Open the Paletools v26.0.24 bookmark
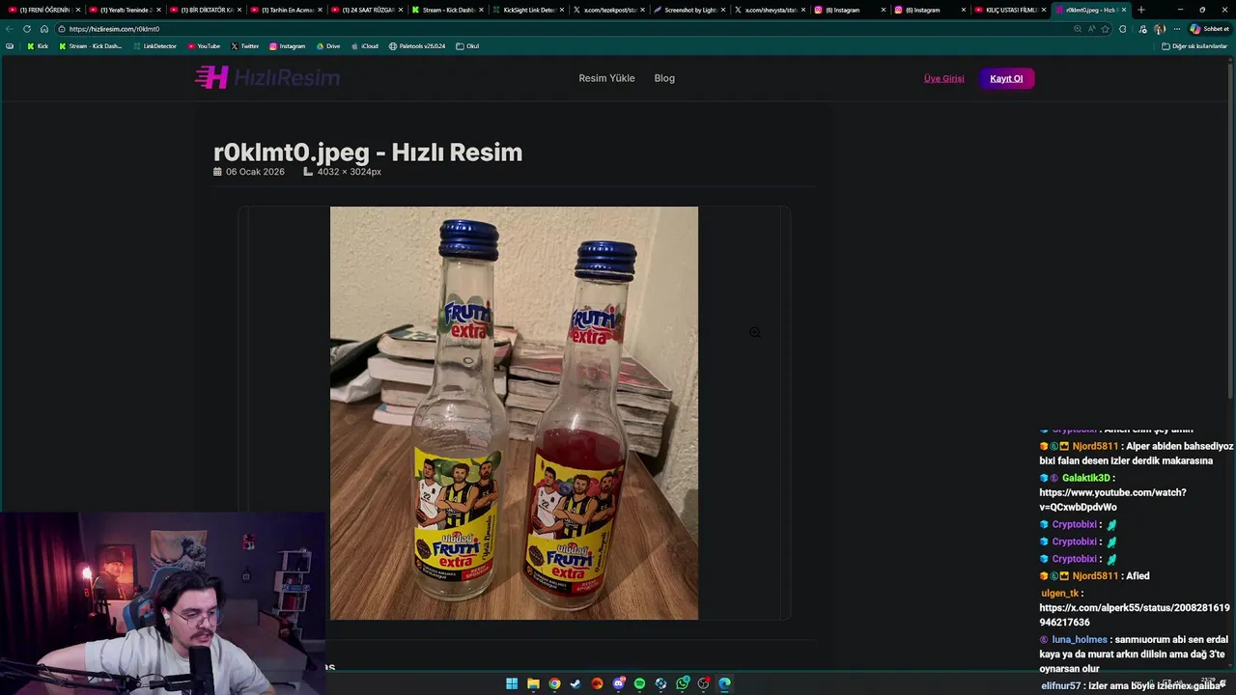This screenshot has height=695, width=1236. coord(417,46)
